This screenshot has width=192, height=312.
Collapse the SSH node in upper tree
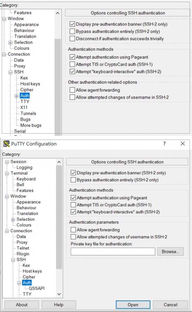pos(10,72)
